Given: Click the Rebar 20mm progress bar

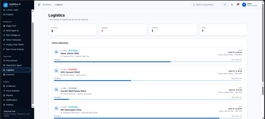Looking at the screenshot, I should (148, 62).
